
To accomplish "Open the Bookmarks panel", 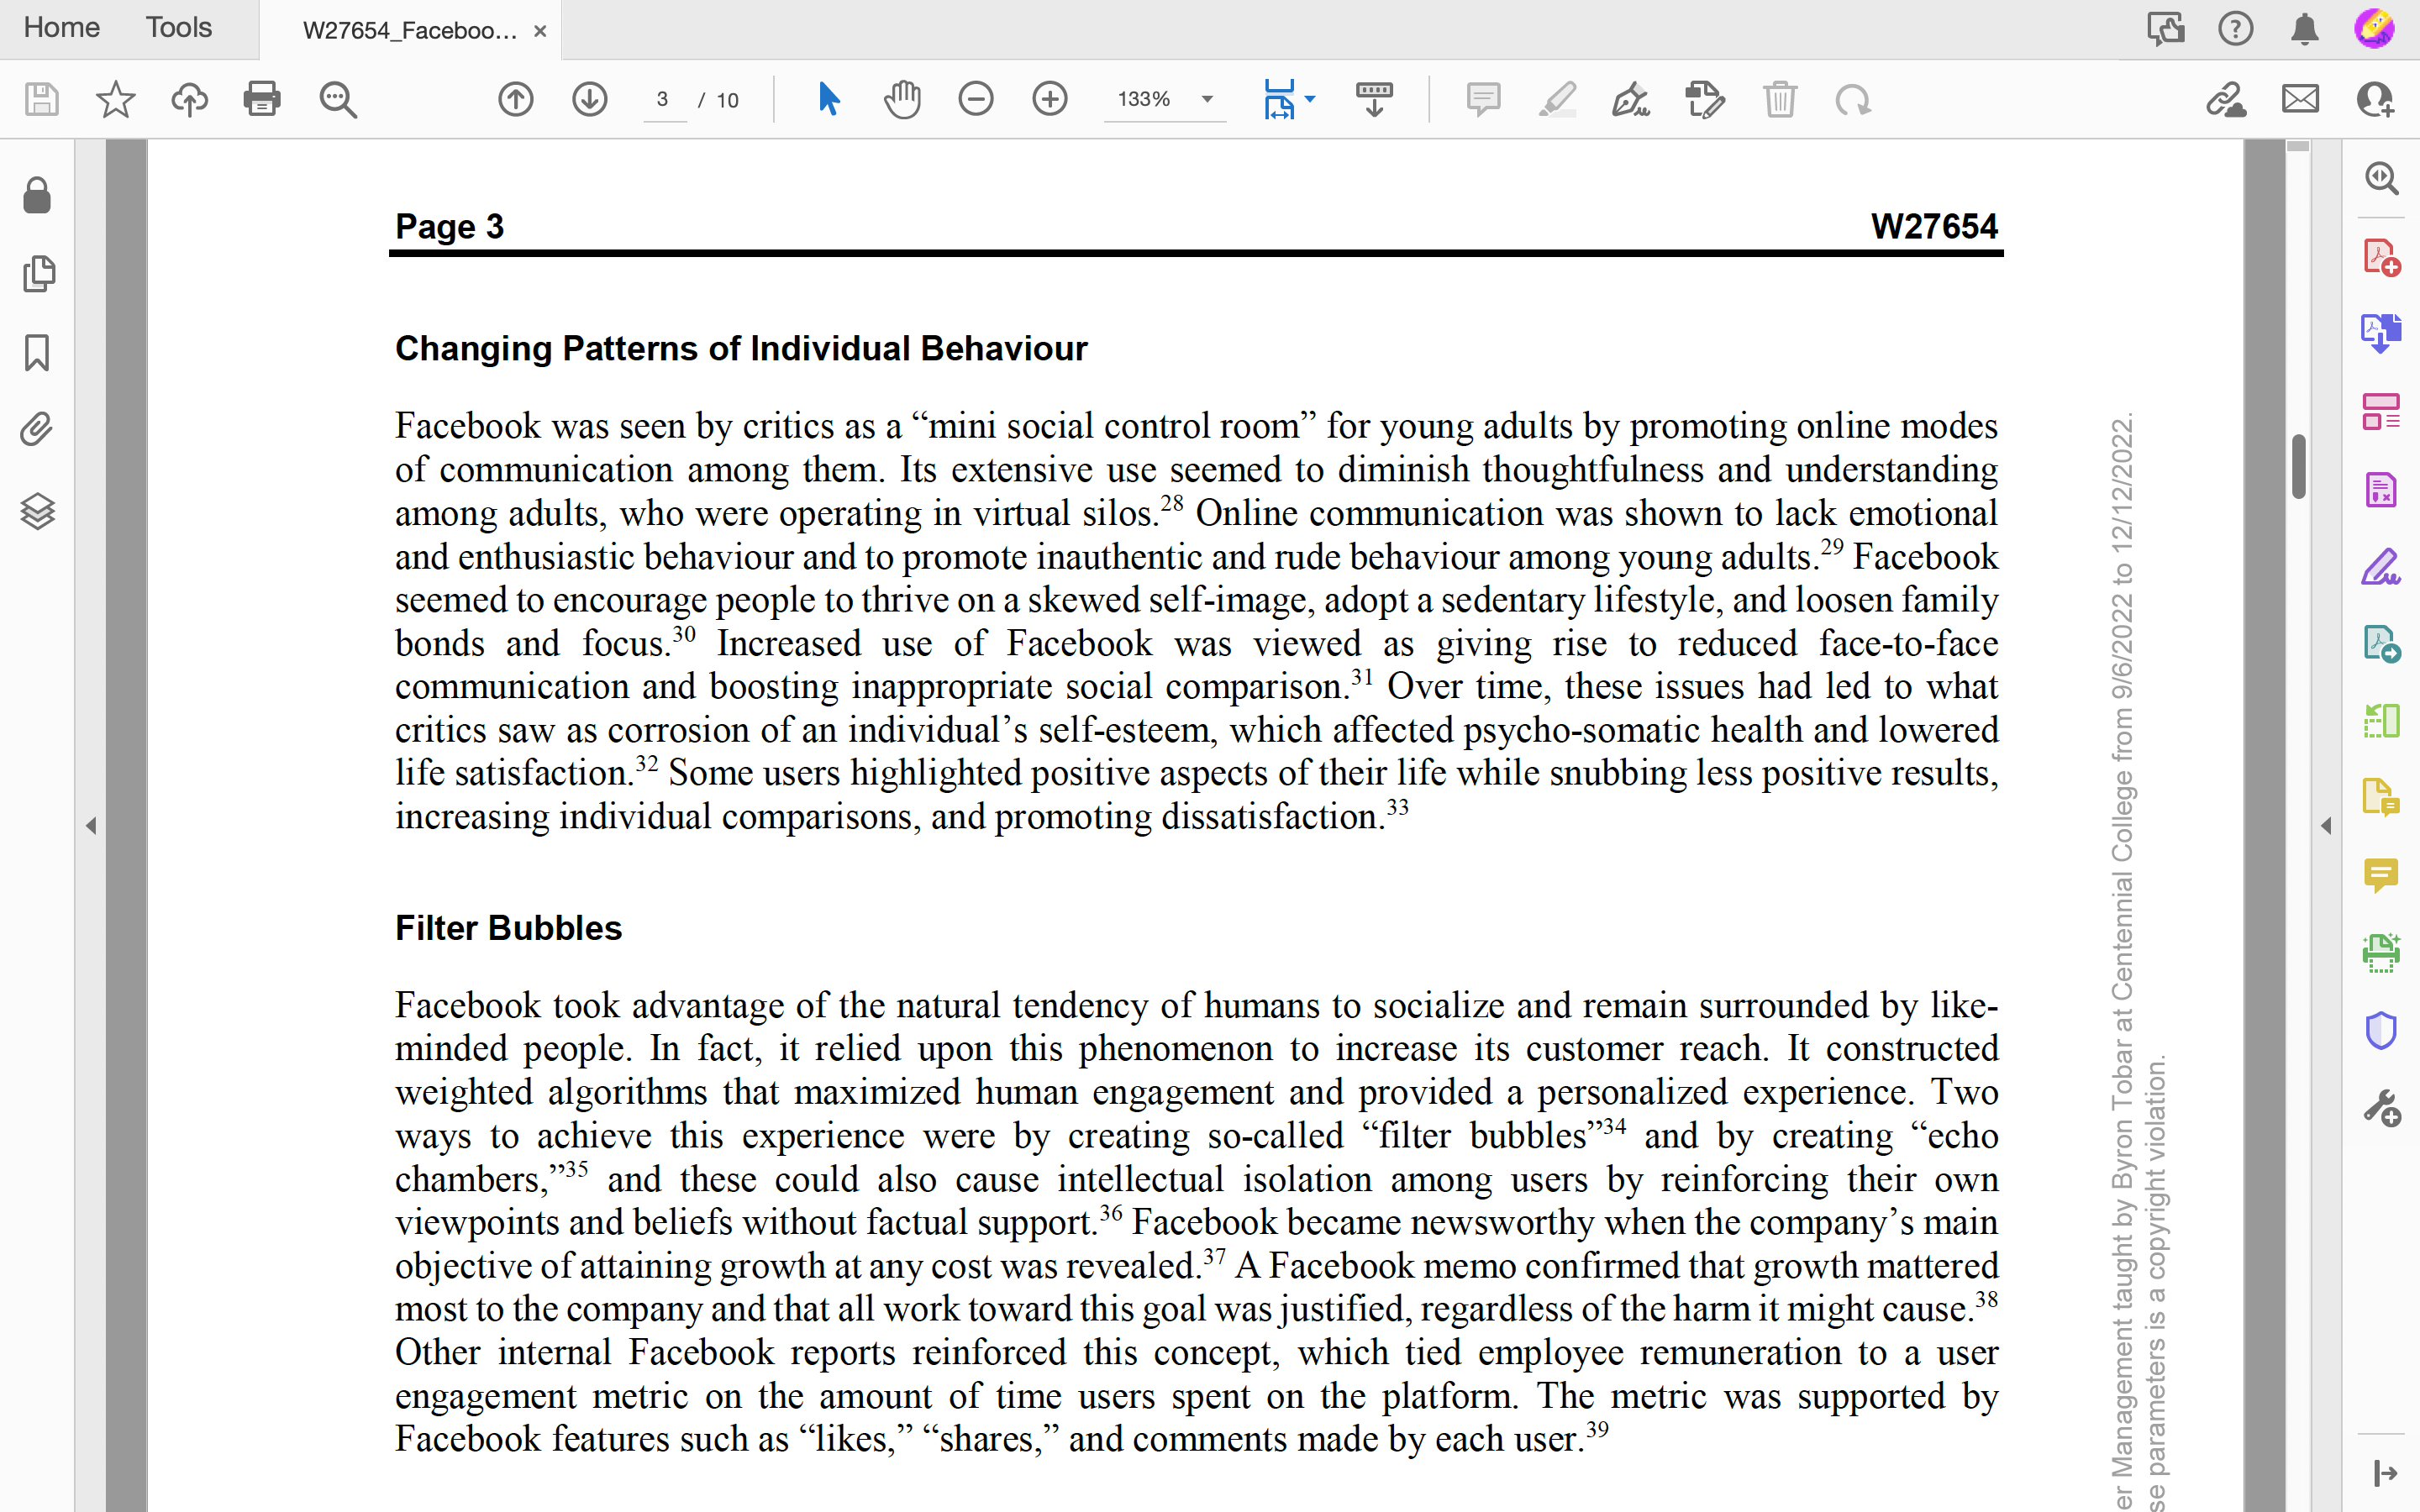I will [x=37, y=352].
